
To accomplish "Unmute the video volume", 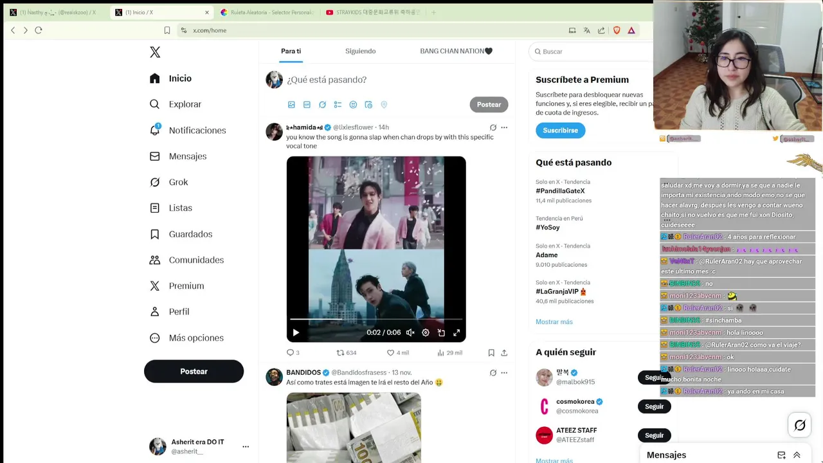I will [410, 332].
